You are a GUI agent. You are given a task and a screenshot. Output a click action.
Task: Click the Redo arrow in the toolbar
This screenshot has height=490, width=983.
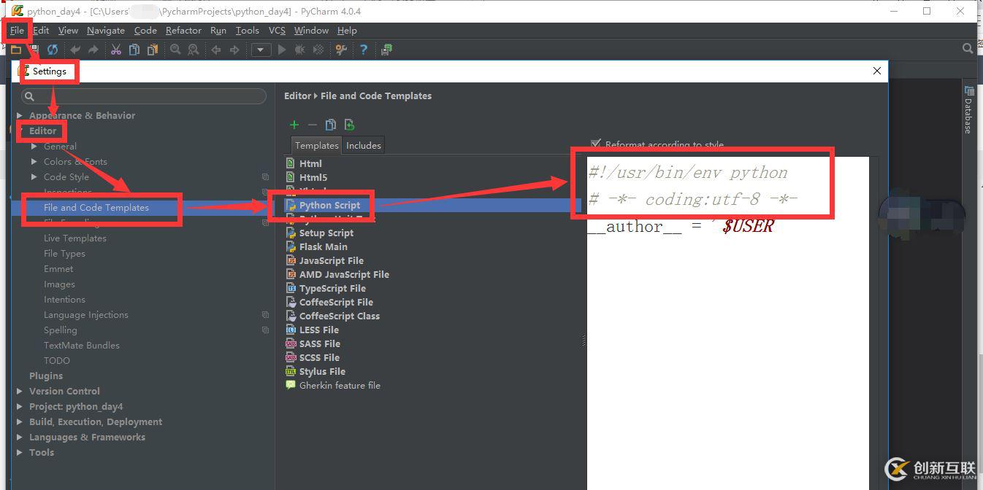(x=93, y=50)
